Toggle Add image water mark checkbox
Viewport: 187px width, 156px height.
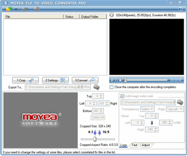click(x=122, y=96)
